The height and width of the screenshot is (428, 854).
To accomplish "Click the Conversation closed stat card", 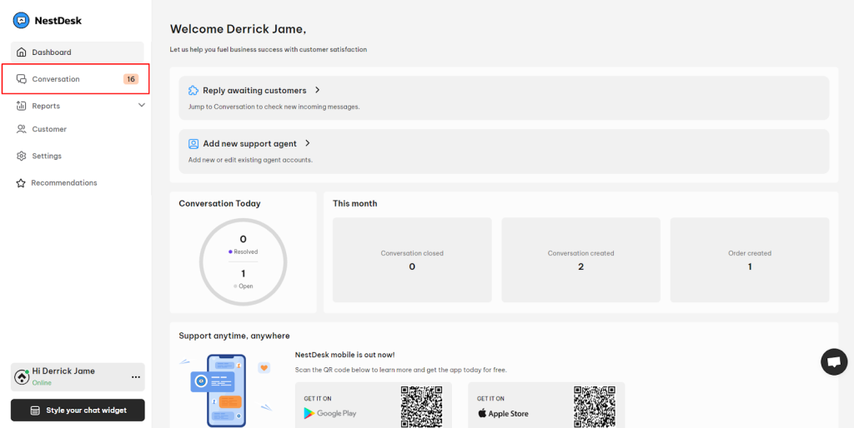I will (412, 260).
